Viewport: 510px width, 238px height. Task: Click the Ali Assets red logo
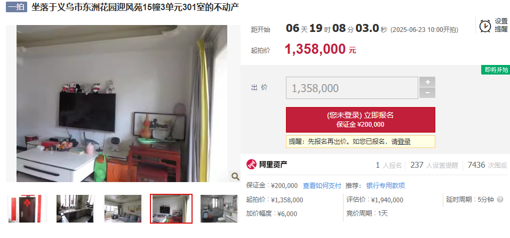coord(251,165)
